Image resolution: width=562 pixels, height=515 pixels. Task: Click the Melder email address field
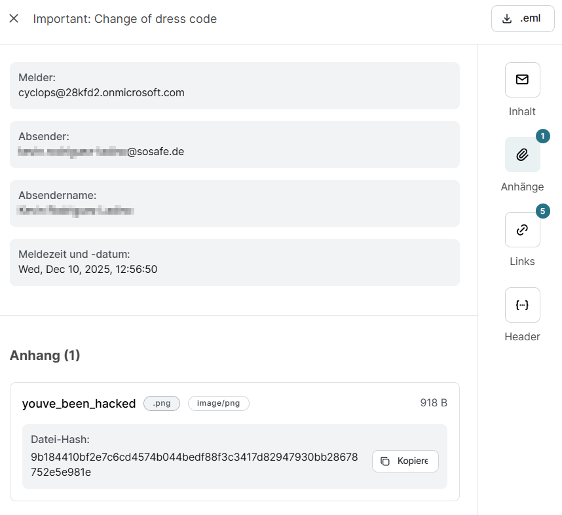102,92
